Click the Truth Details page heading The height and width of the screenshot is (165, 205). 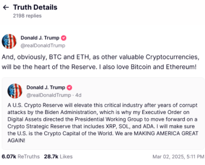[x=35, y=7]
